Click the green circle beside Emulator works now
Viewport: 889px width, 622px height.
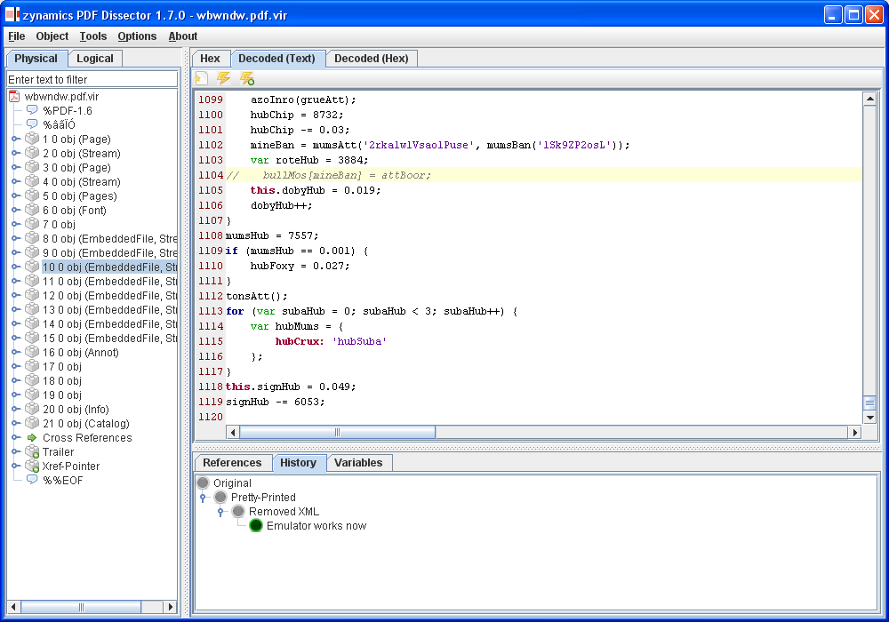click(x=256, y=526)
